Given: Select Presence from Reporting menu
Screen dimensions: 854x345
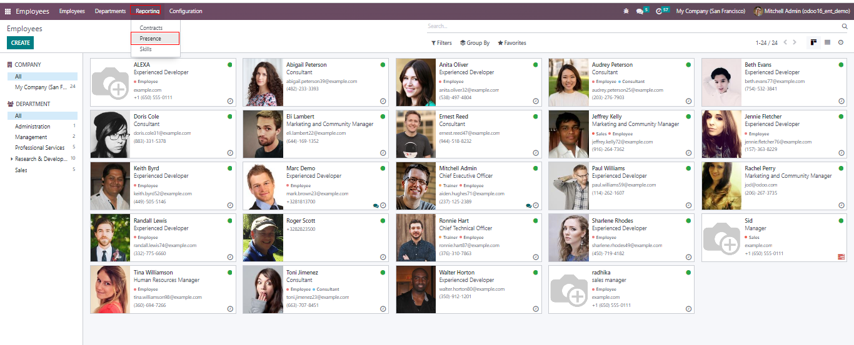Looking at the screenshot, I should tap(151, 39).
